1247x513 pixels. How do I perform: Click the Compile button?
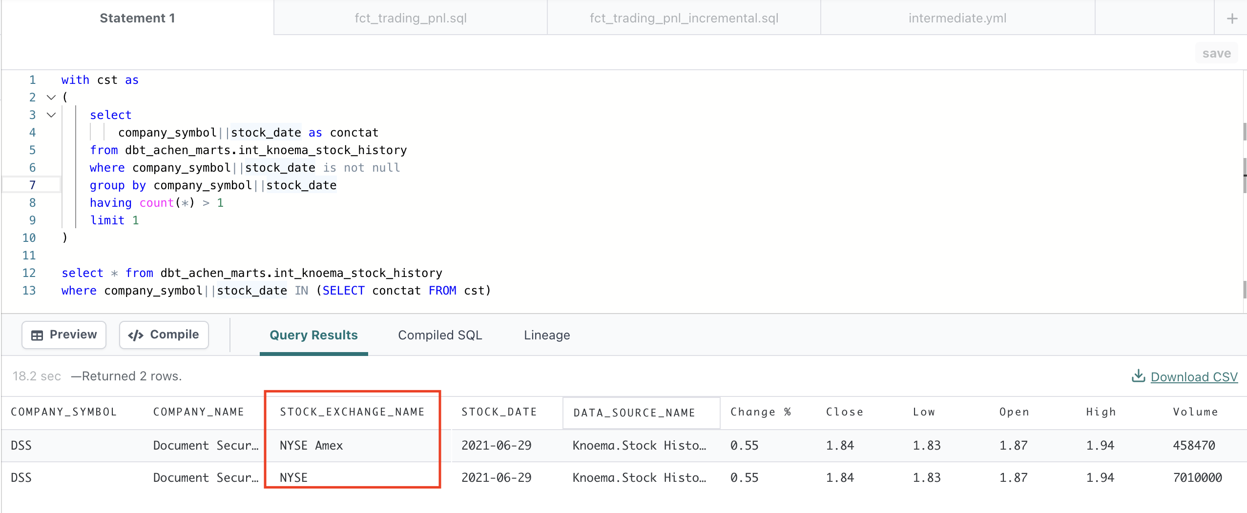coord(164,335)
